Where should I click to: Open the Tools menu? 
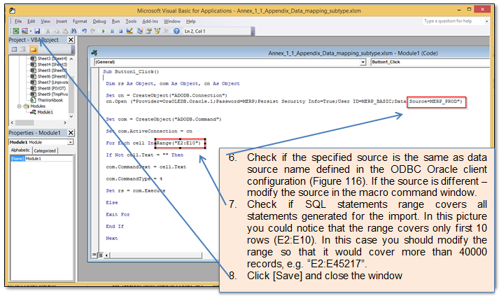(x=131, y=21)
